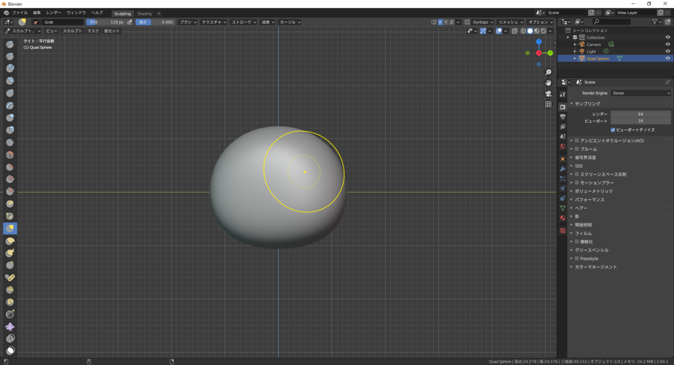Viewport: 674px width, 365px height.
Task: Click the Blender logo menu icon
Action: (x=6, y=12)
